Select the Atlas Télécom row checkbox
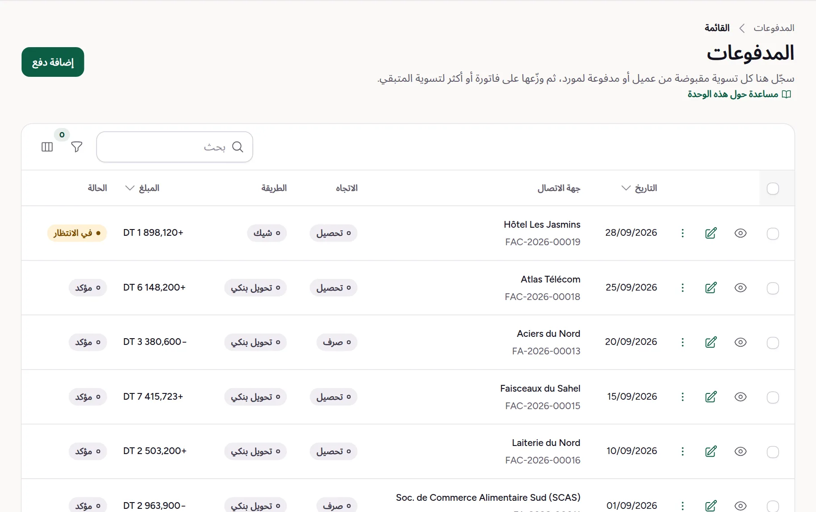 point(773,288)
